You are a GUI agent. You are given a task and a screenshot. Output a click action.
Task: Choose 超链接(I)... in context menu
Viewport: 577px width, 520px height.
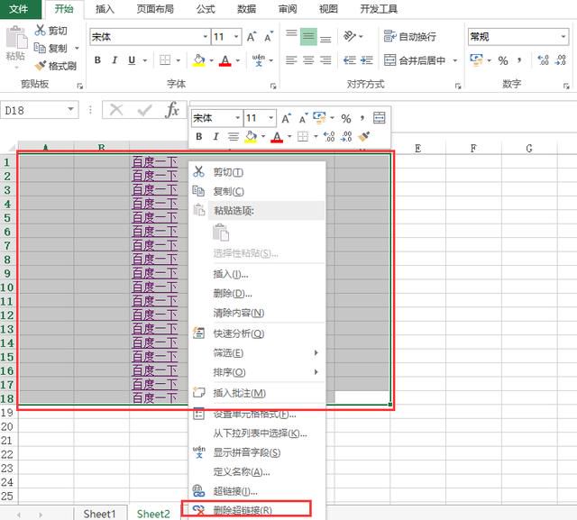pyautogui.click(x=257, y=491)
